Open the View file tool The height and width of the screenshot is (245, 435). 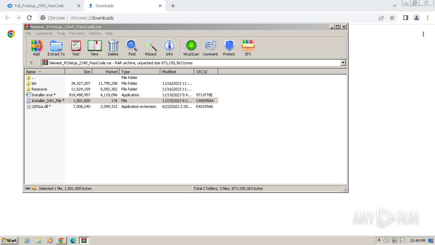[x=94, y=48]
